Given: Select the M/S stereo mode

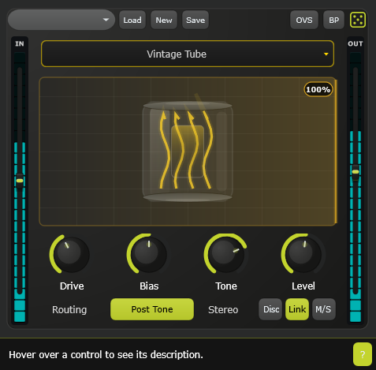Looking at the screenshot, I should (x=324, y=309).
